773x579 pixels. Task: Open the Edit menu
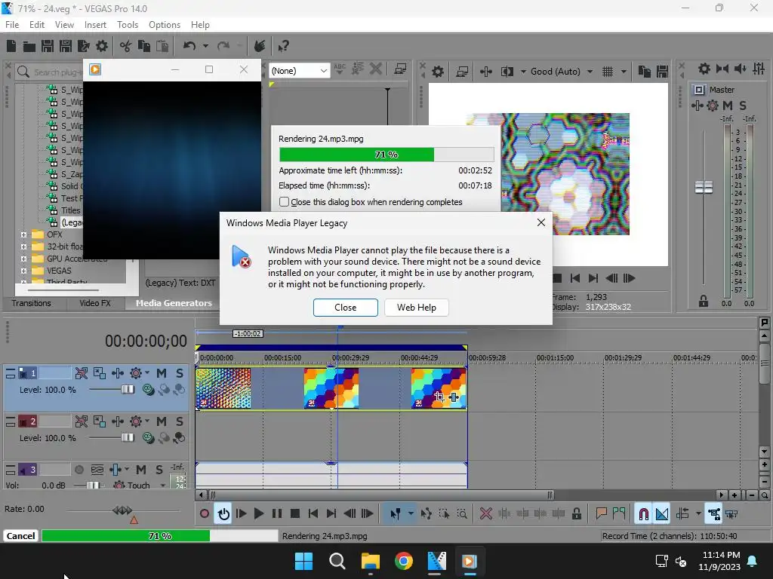point(36,25)
